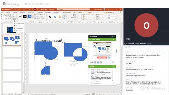Click the Text Effects icon in WordArt styles
Viewport: 169px width, 95px height.
click(65, 19)
